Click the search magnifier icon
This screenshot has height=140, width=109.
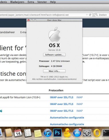point(96,15)
